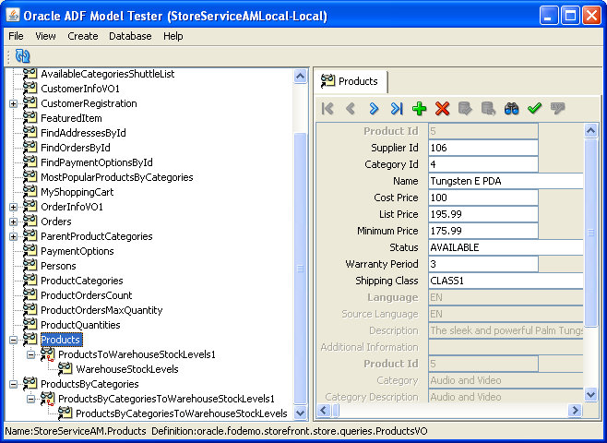
Task: Jump to the last record
Action: [397, 109]
